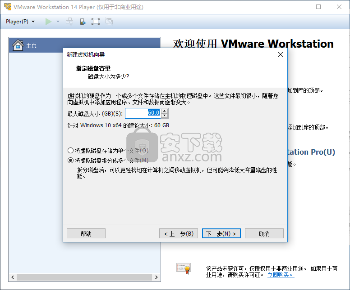This screenshot has width=350, height=290.
Task: Click the 取消 cancel button
Action: click(264, 233)
